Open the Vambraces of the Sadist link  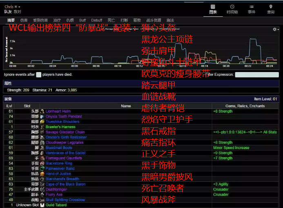pyautogui.click(x=65, y=153)
